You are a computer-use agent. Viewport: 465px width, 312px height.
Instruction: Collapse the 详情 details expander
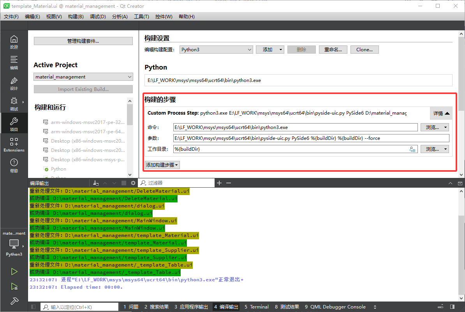[x=441, y=113]
